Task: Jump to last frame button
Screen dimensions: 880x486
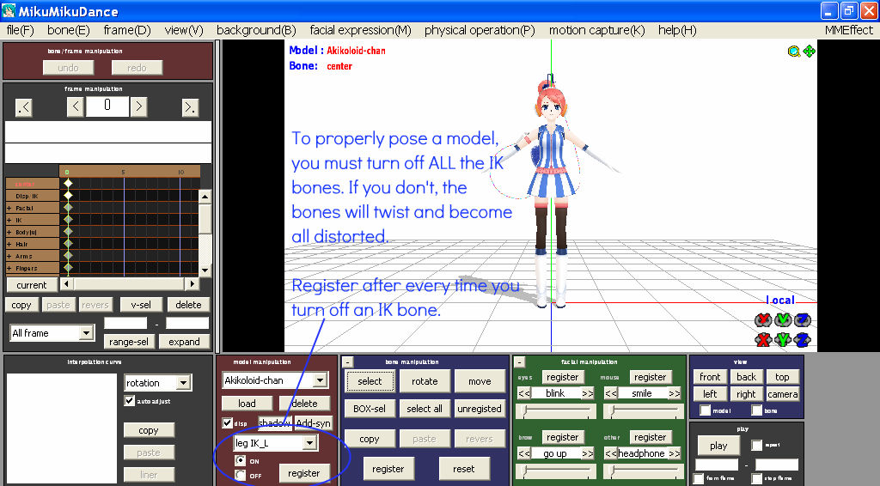Action: pyautogui.click(x=190, y=107)
